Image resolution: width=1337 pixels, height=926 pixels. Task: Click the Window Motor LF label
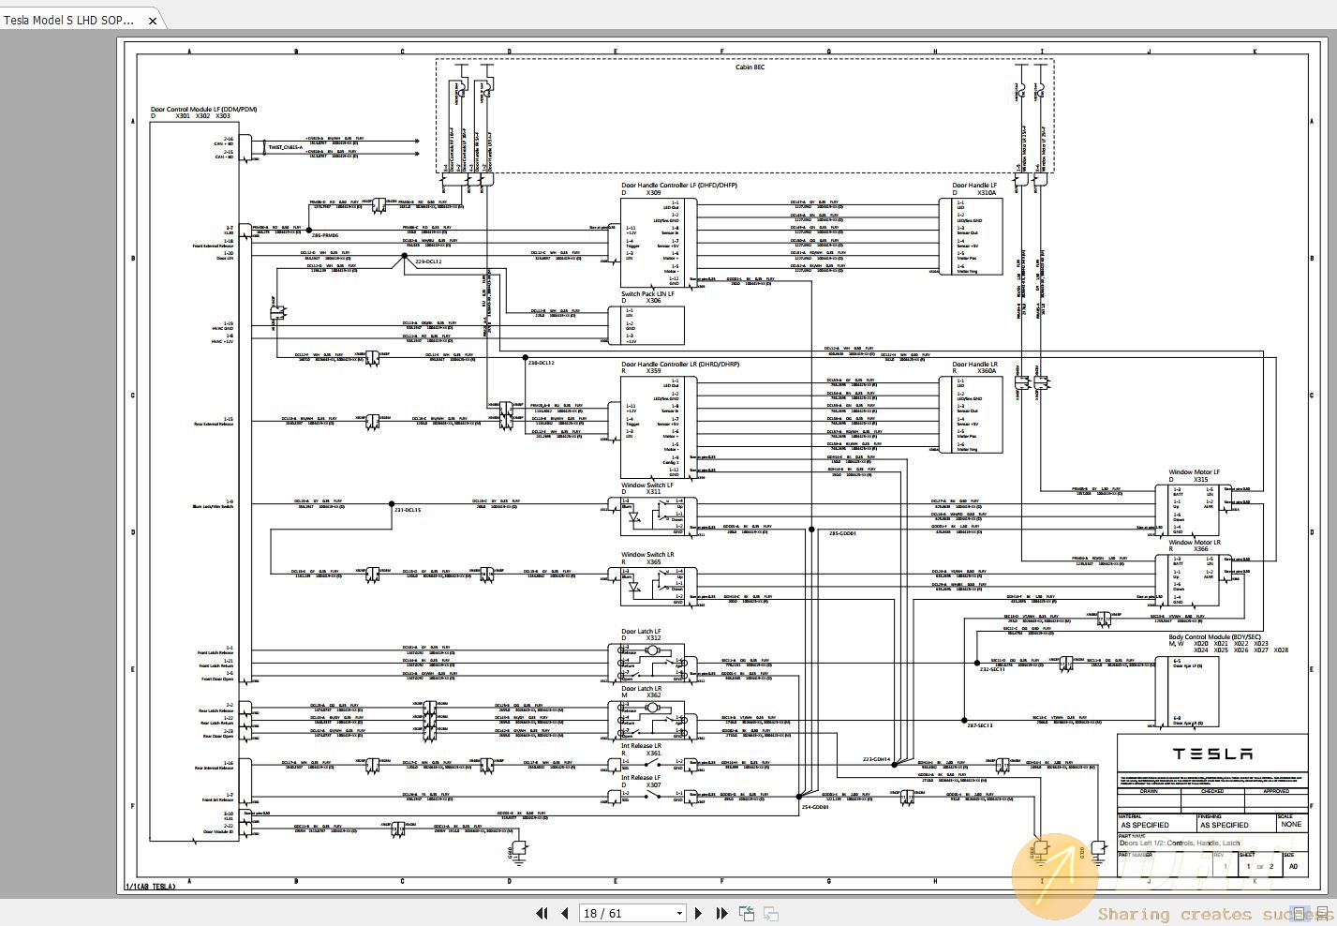tap(1194, 472)
